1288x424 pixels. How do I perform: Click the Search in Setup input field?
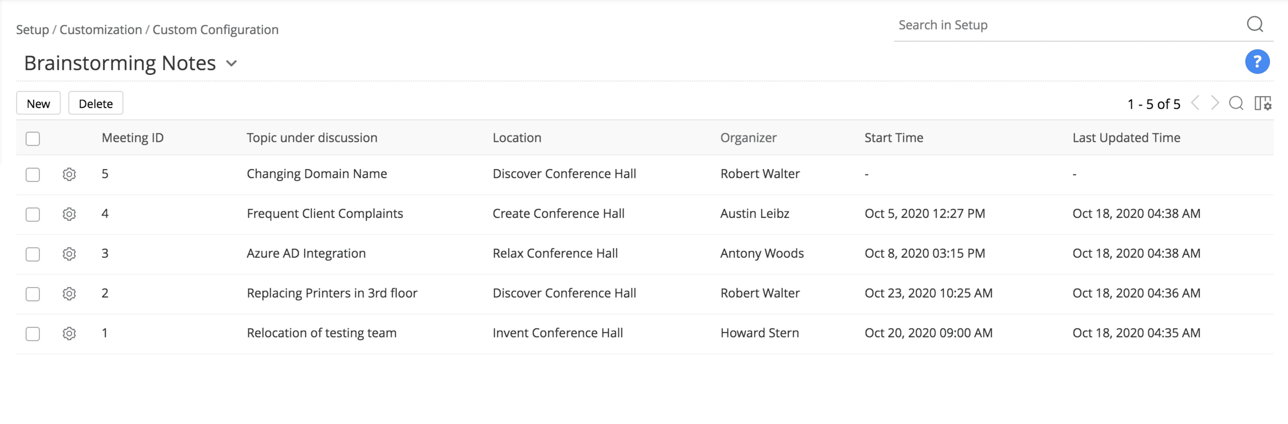(x=1065, y=25)
